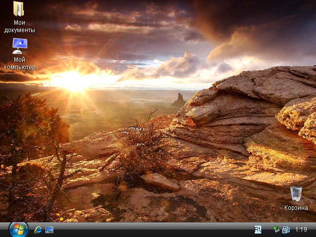Click the taskbar clock showing 1:19
This screenshot has height=237, width=316.
tap(301, 230)
